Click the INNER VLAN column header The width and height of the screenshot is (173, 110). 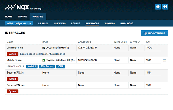point(120,42)
